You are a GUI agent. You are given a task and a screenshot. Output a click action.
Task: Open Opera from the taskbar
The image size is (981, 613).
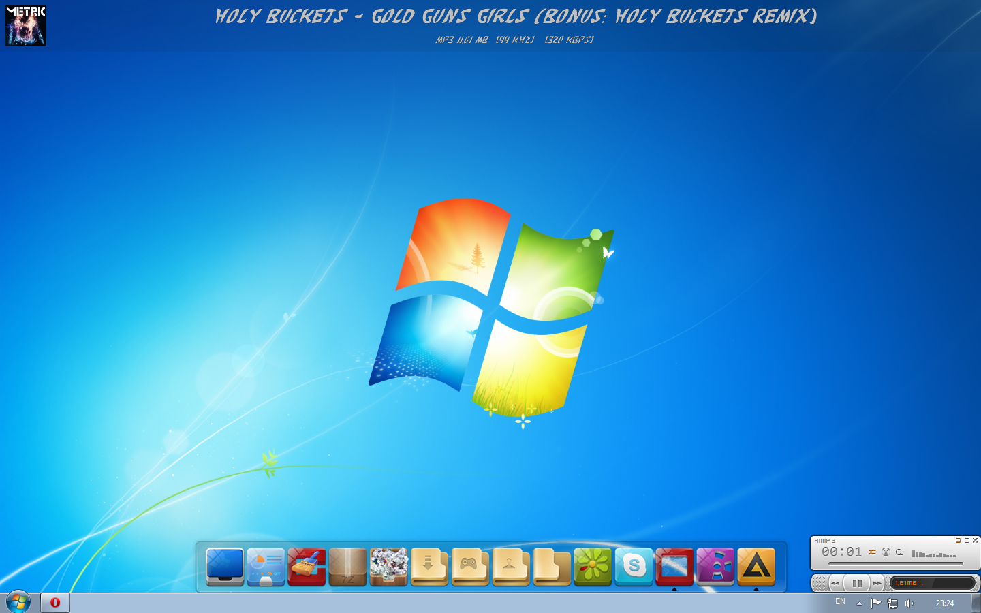(55, 603)
